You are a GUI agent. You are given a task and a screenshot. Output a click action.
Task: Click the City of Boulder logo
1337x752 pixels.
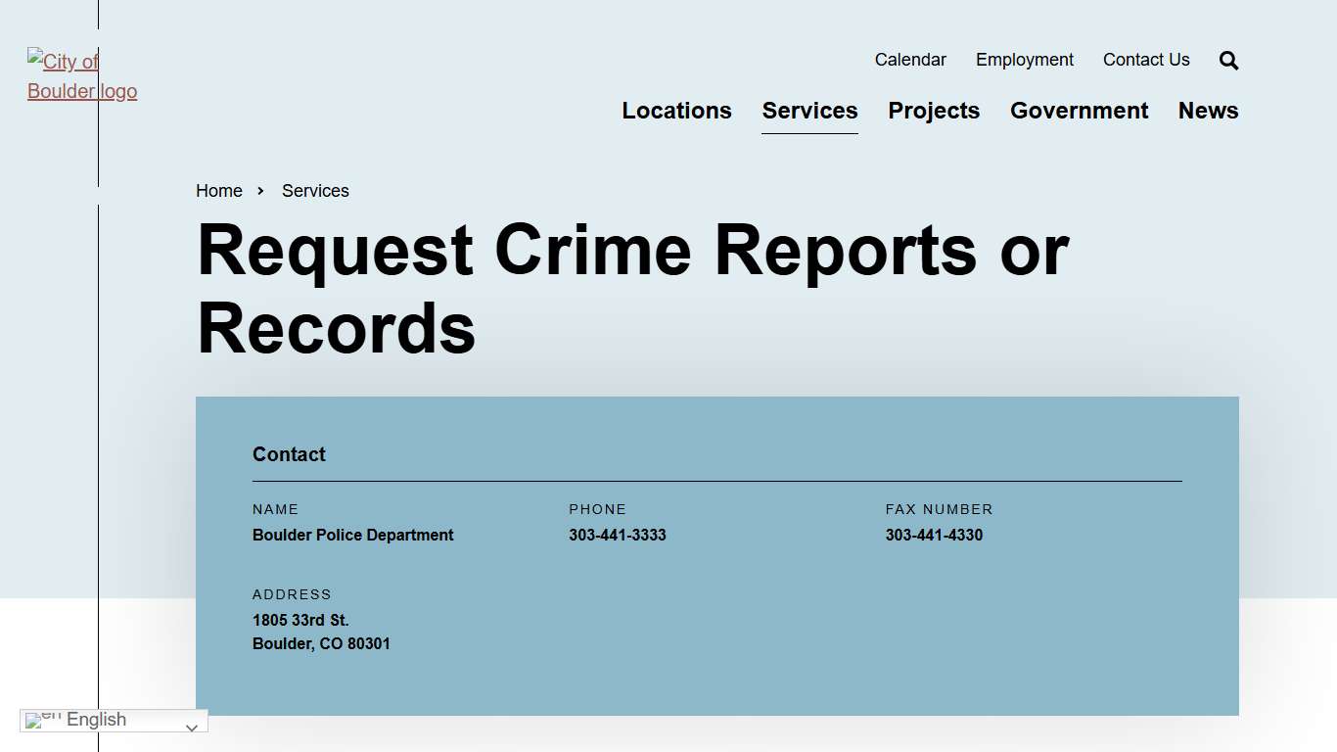coord(82,76)
